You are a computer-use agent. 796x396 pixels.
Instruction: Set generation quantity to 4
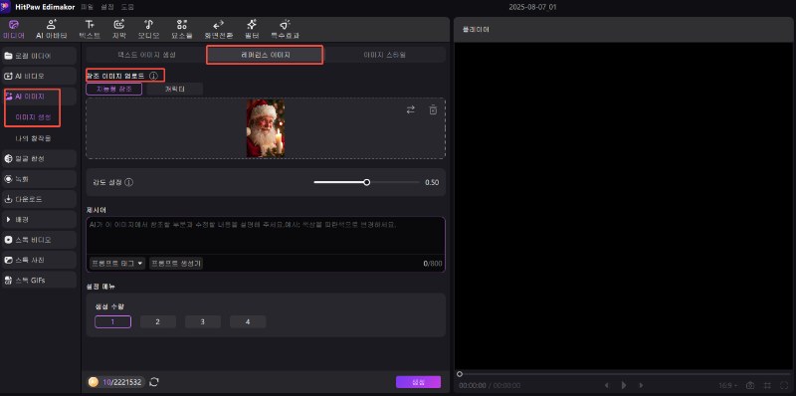[248, 322]
